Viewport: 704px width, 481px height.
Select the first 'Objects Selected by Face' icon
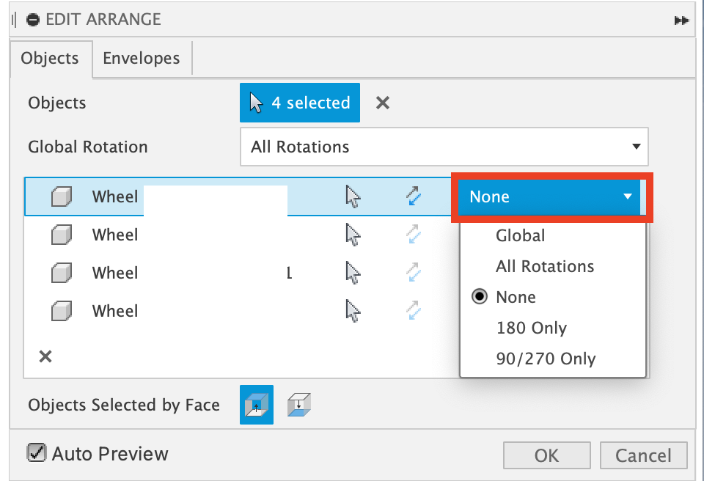click(x=256, y=404)
